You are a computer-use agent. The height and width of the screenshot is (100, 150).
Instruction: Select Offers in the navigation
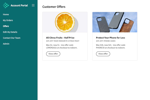[6, 26]
